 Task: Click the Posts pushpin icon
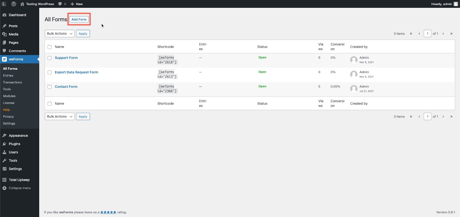(5, 26)
